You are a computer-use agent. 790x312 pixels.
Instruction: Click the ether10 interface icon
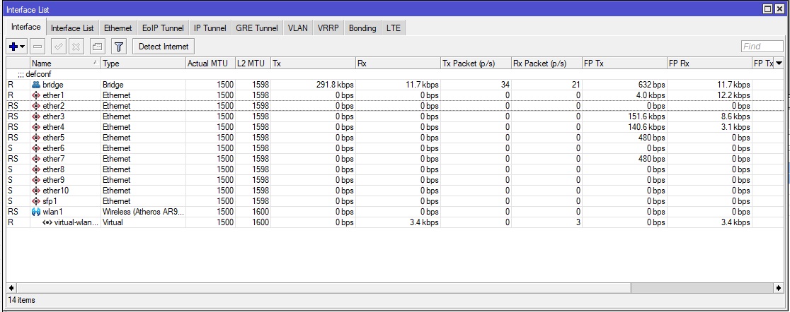coord(36,191)
